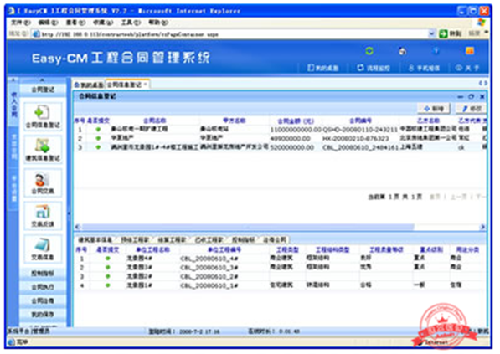
Task: Click the 新增 button
Action: 435,109
